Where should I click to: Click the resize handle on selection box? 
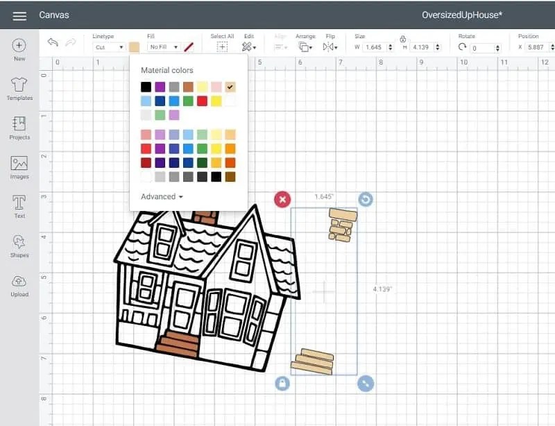click(366, 383)
